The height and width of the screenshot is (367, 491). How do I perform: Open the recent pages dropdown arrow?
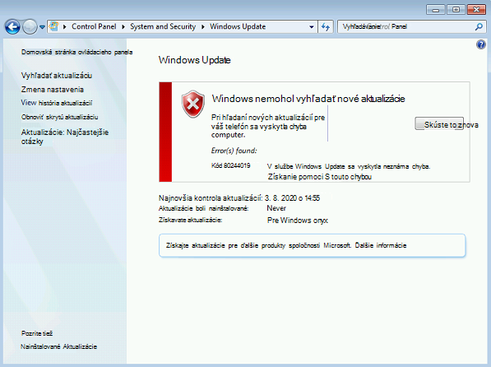pyautogui.click(x=42, y=27)
